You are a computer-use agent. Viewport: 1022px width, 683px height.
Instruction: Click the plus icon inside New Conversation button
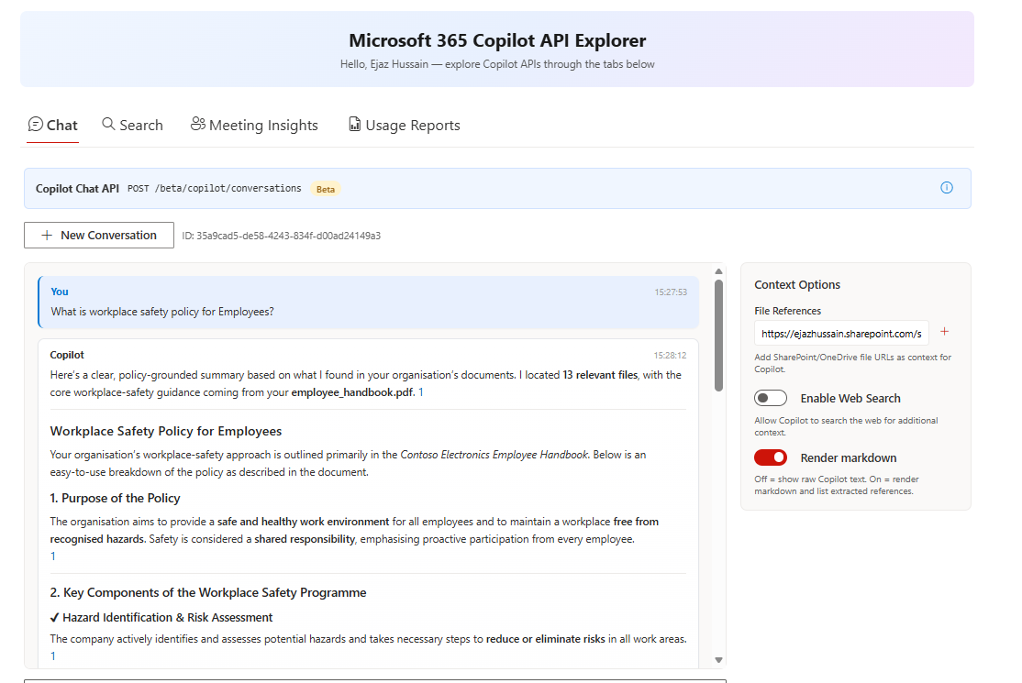tap(47, 235)
